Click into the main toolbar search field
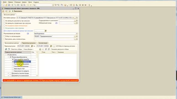This screenshot has width=177, height=99. pyautogui.click(x=44, y=5)
